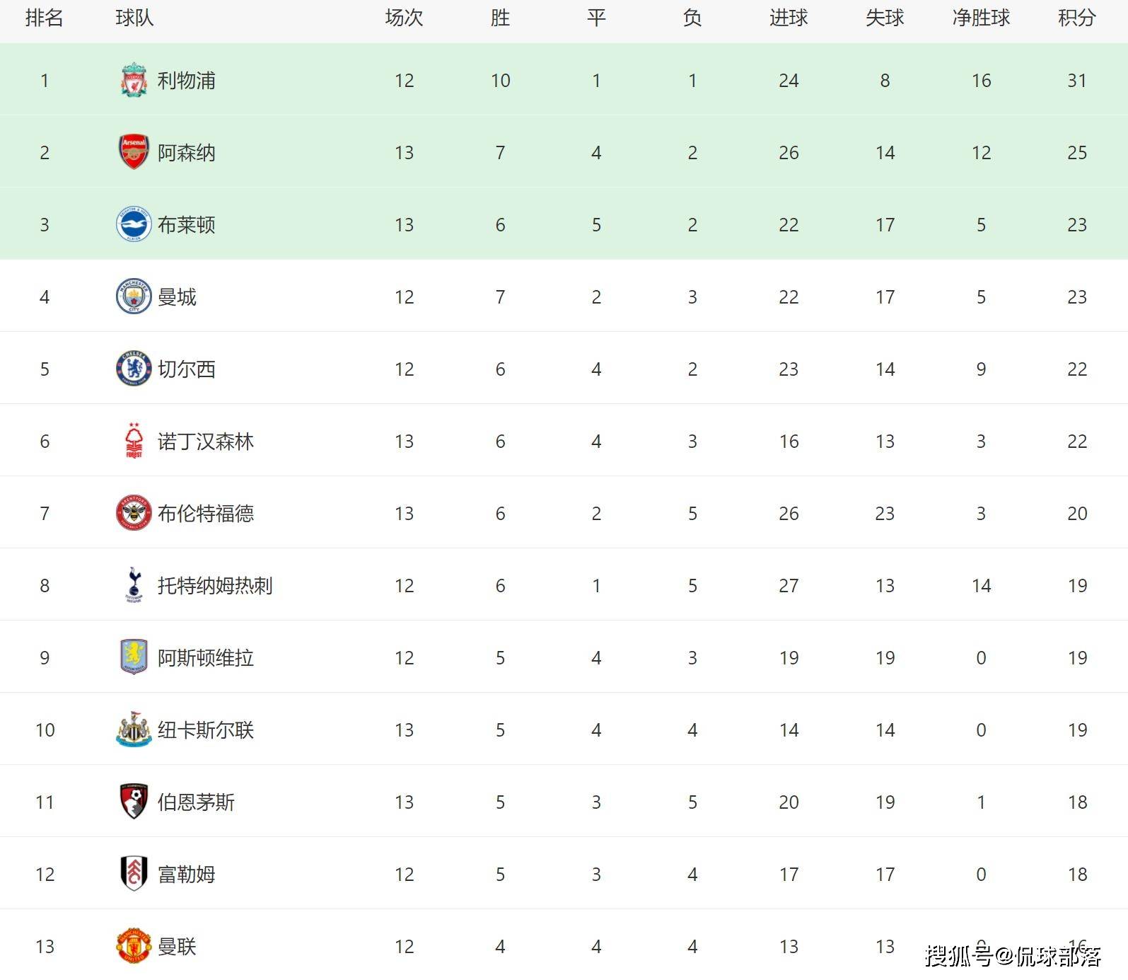The height and width of the screenshot is (980, 1128).
Task: Click the Bournemouth club badge
Action: [134, 802]
